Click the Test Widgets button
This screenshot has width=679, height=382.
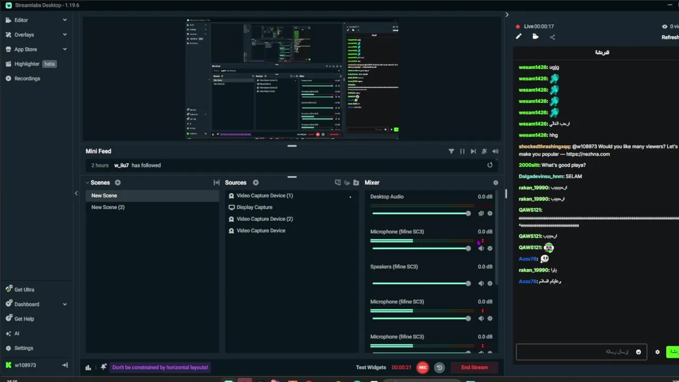pyautogui.click(x=371, y=367)
